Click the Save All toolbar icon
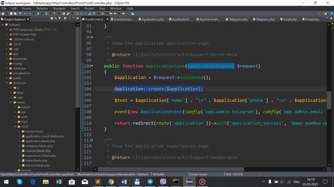The width and height of the screenshot is (334, 187). point(15,14)
